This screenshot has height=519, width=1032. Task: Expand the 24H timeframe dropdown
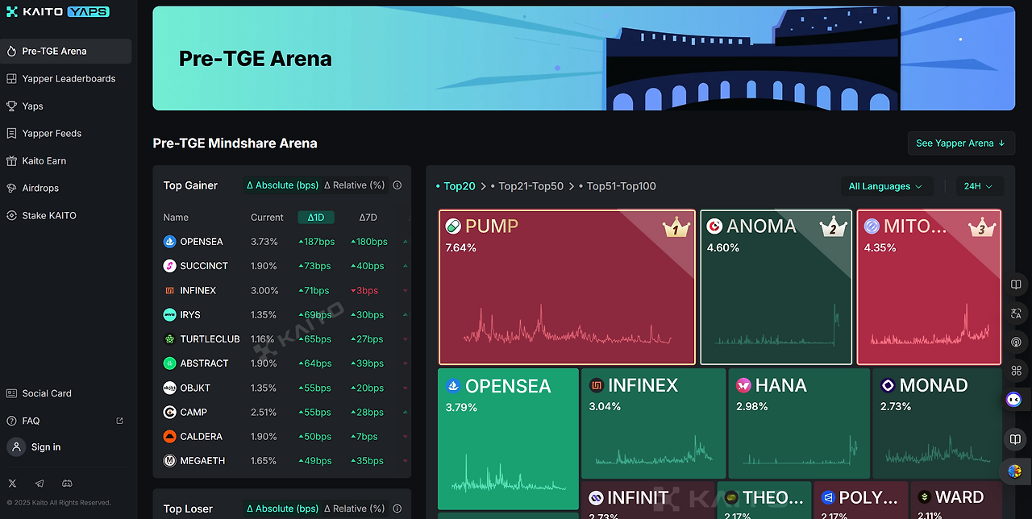[x=979, y=186]
